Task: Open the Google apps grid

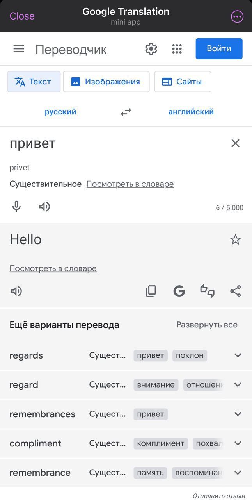Action: pos(177,49)
